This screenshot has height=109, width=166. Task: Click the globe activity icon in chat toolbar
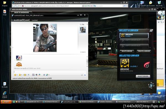tap(37, 75)
